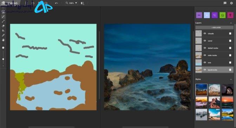236x128 pixels.
Task: Delete the clouds layer
Action: pos(230,34)
